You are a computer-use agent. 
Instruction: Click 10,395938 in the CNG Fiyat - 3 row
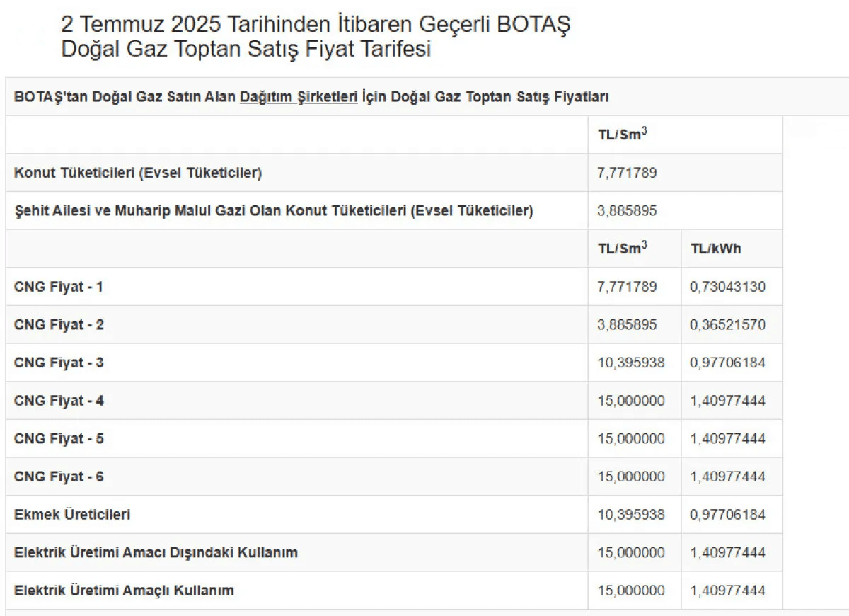631,363
